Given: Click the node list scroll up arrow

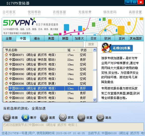Looking at the screenshot, I should pyautogui.click(x=95, y=50).
